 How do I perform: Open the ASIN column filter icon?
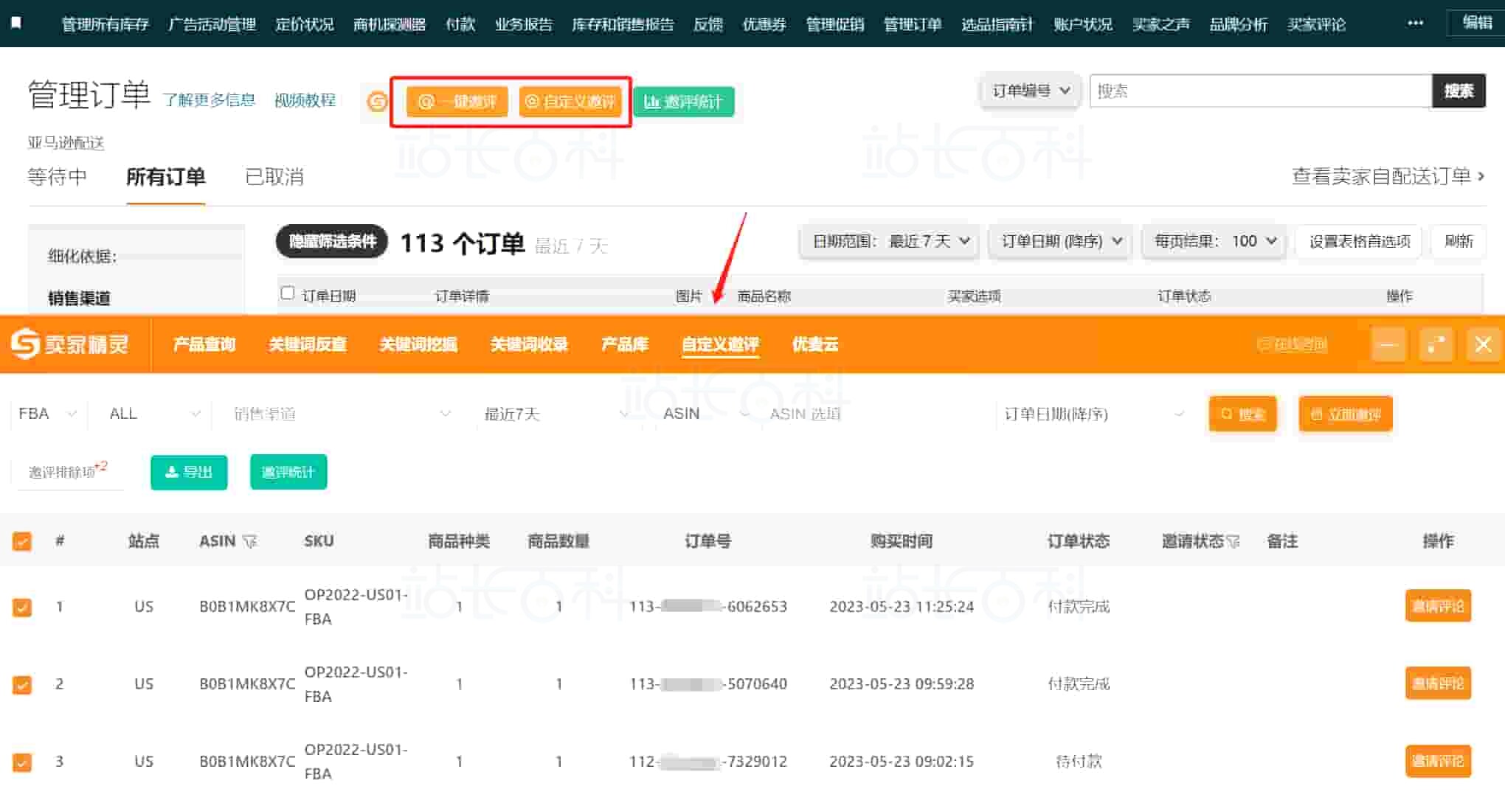[250, 541]
